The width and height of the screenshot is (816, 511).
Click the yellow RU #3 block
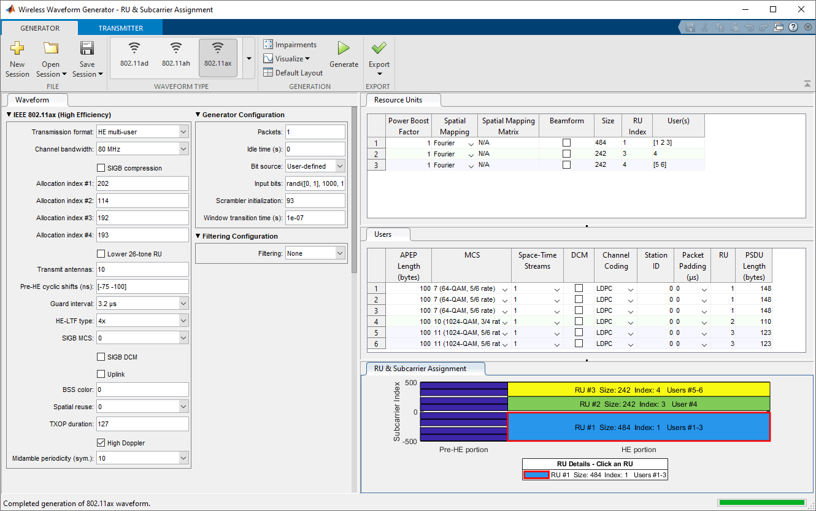pos(638,390)
